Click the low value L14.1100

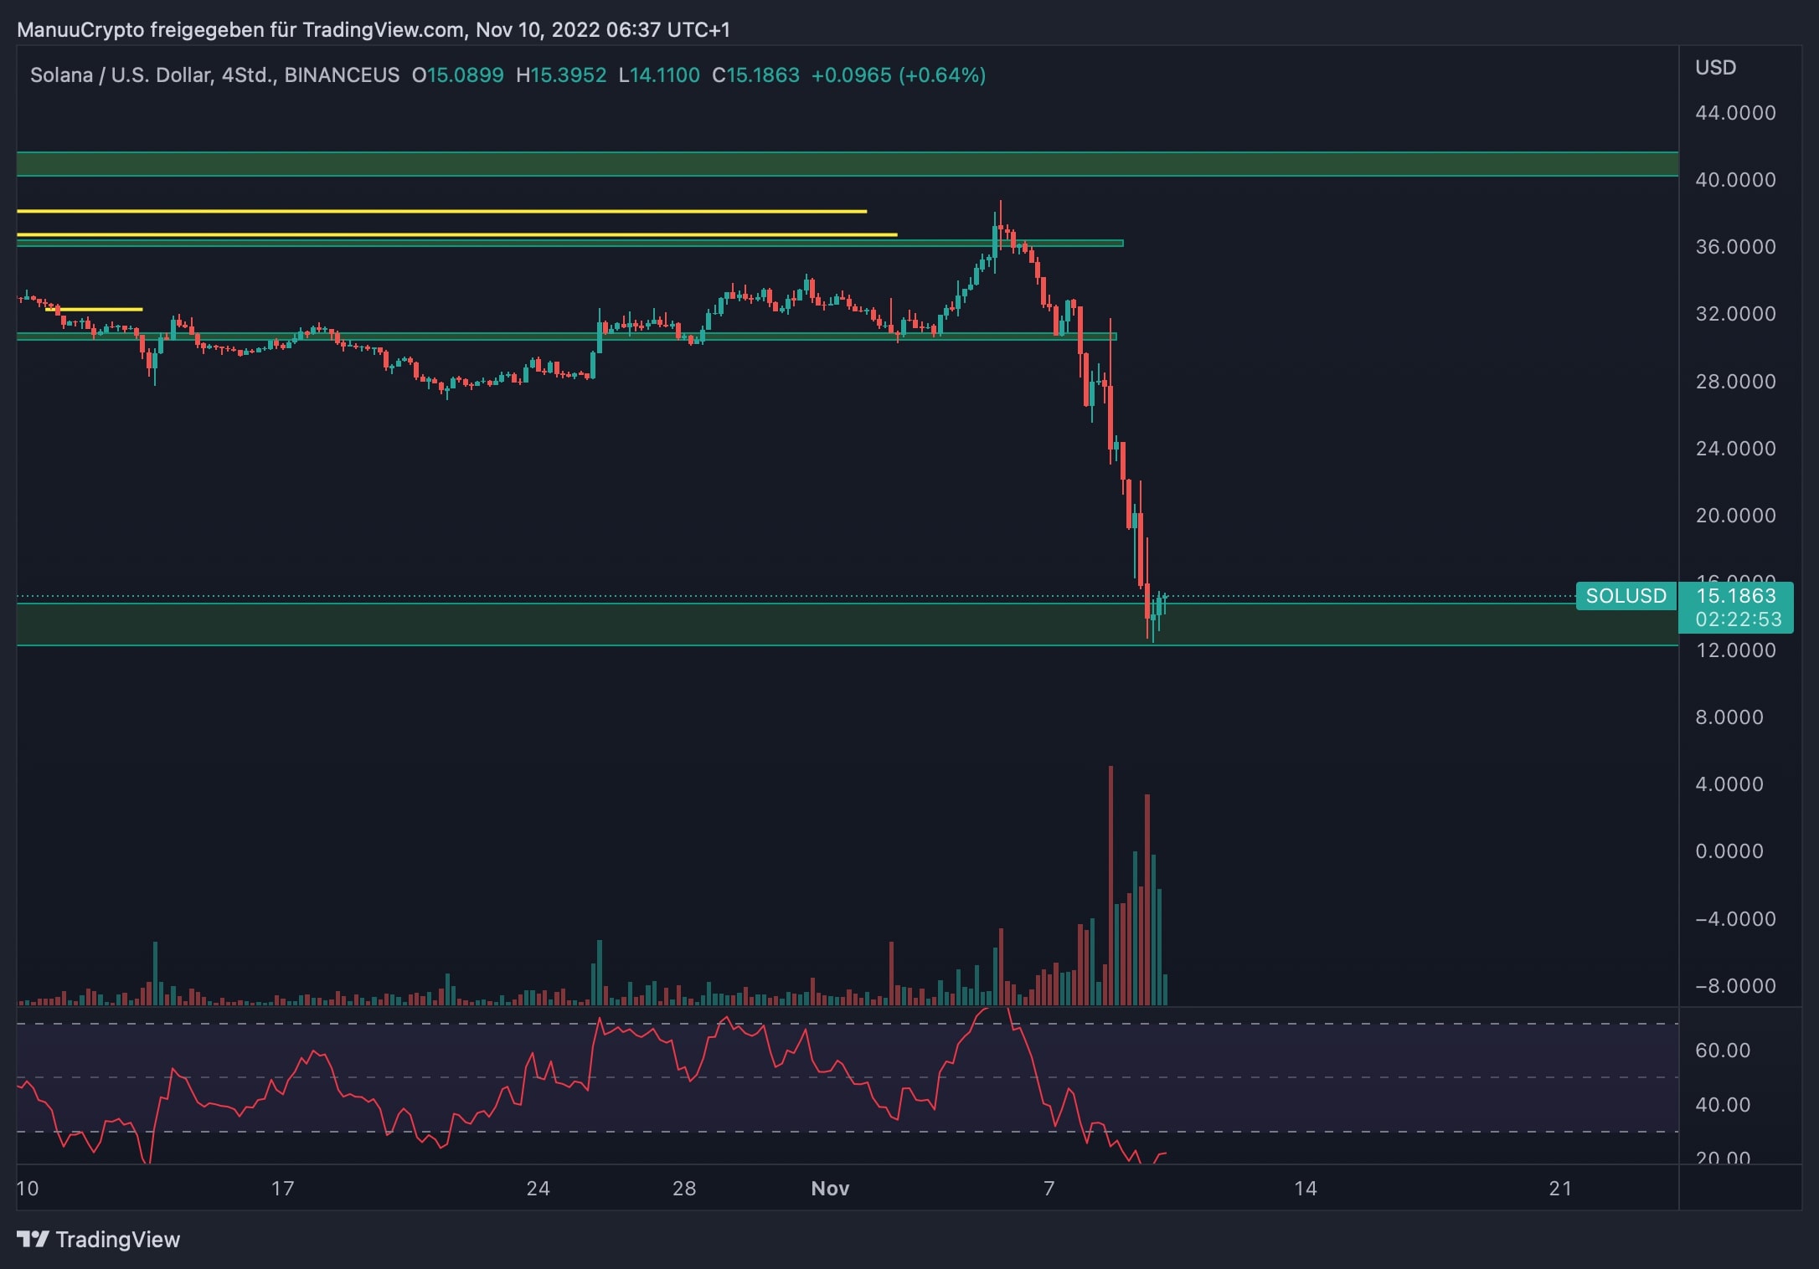659,75
